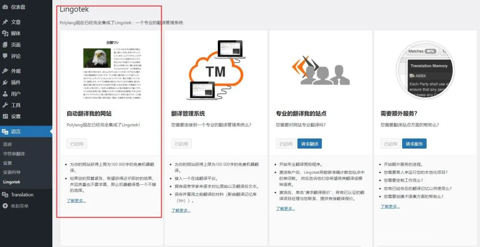Click bullet text 开始额外服务的进程。

click(x=403, y=164)
